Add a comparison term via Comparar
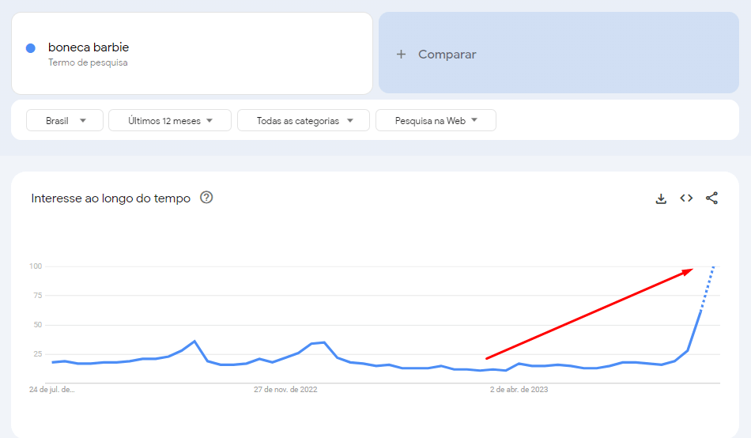The width and height of the screenshot is (751, 438). point(559,53)
